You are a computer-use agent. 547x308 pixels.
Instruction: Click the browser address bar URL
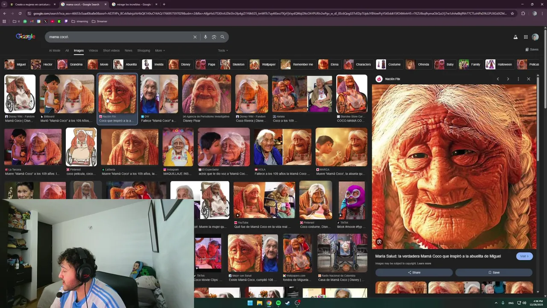click(269, 13)
